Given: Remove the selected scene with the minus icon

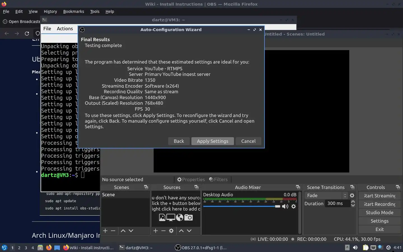Looking at the screenshot, I should tap(113, 231).
